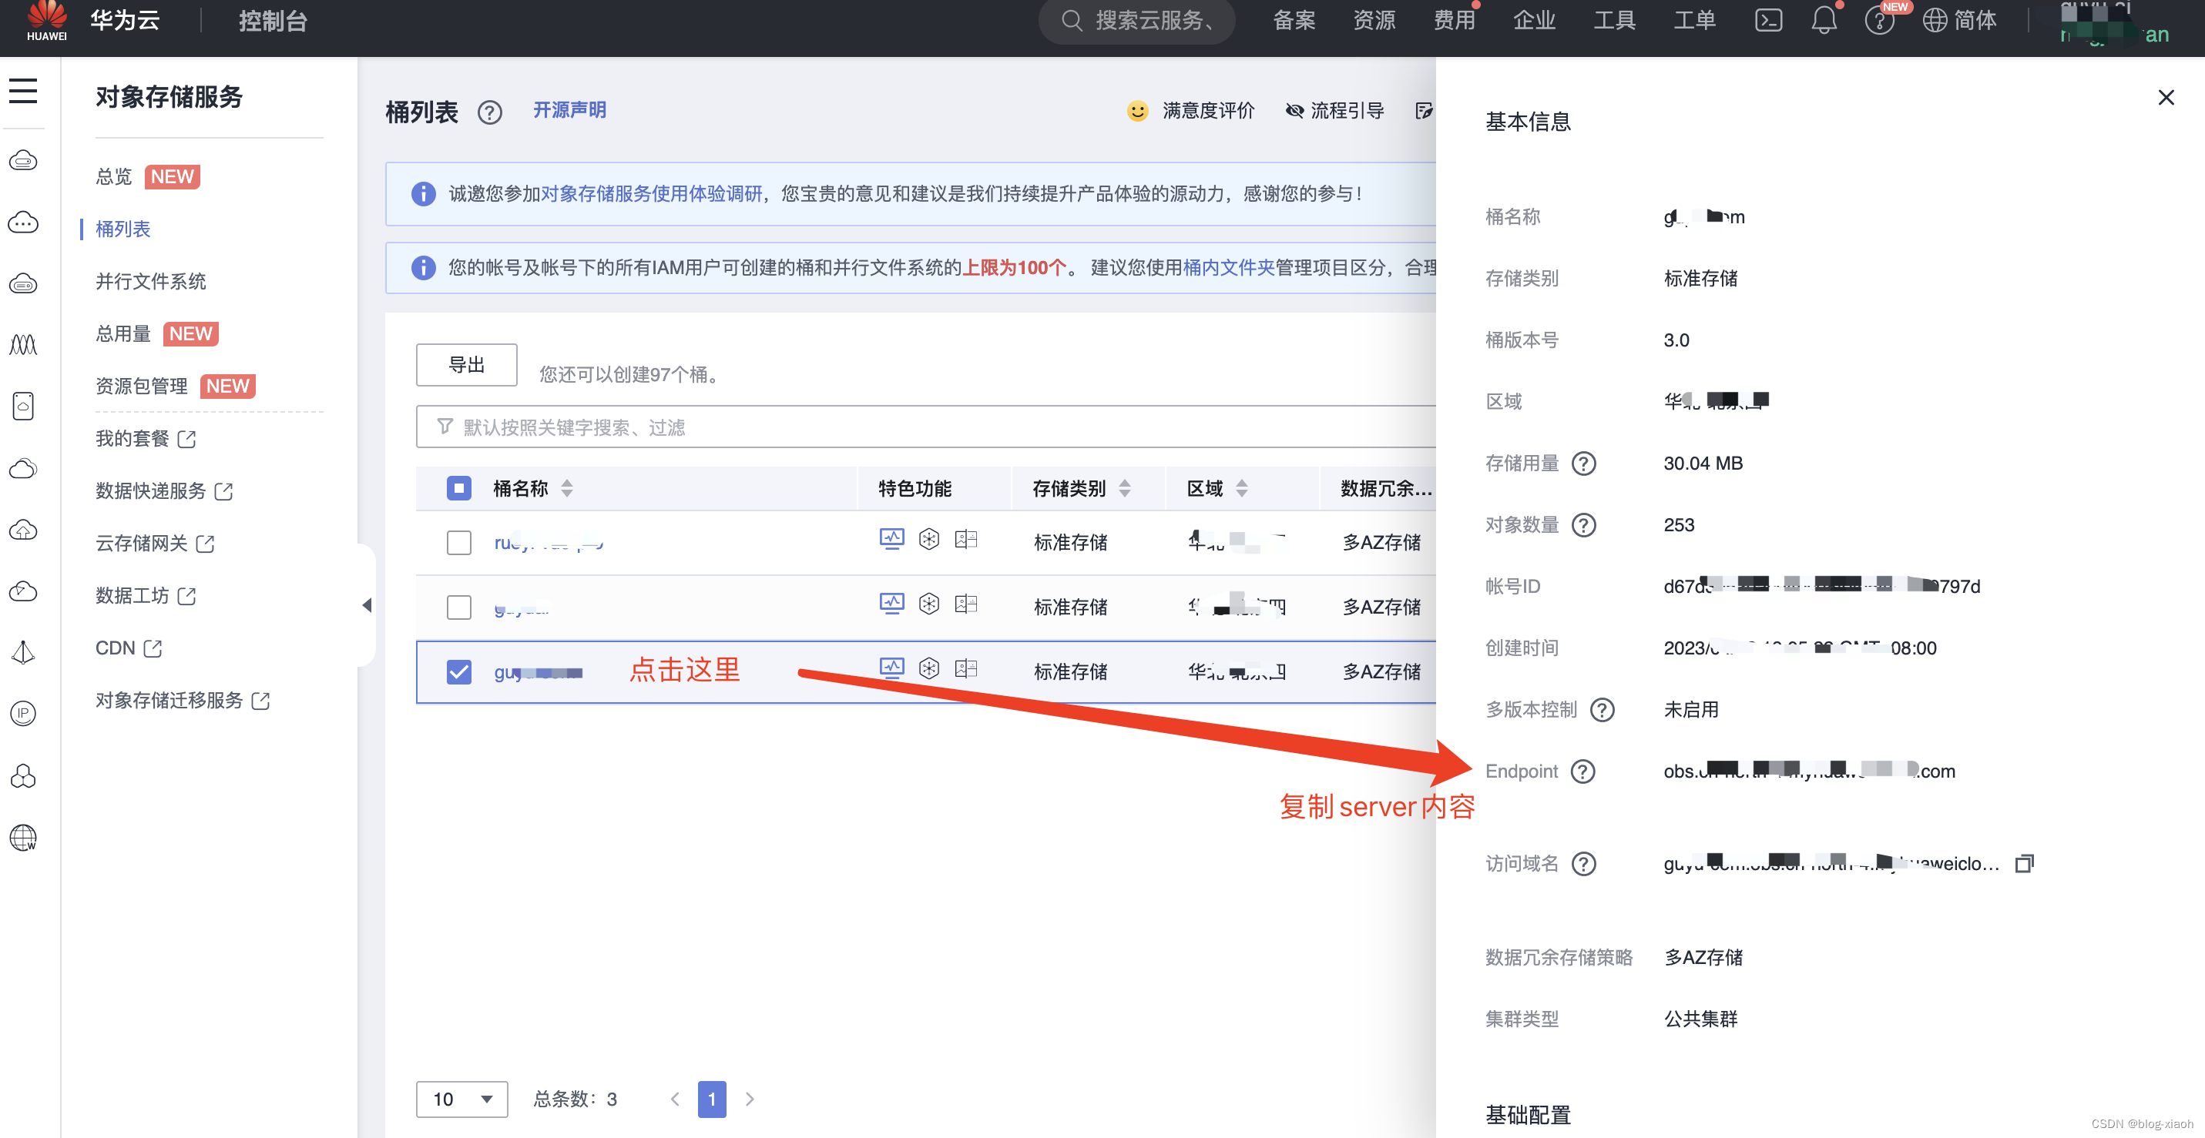2205x1138 pixels.
Task: Select 桶列表 in sidebar
Action: [x=123, y=229]
